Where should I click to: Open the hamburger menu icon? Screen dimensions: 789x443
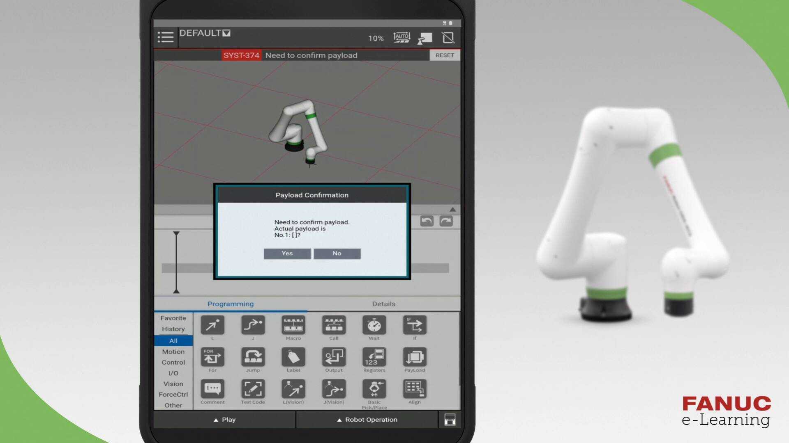[x=166, y=37]
